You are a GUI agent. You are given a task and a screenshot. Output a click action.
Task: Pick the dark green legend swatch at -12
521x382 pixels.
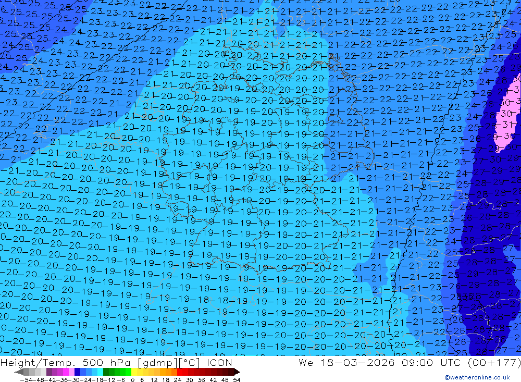click(106, 372)
